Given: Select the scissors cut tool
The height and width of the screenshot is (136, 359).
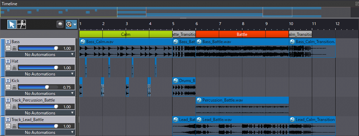Looking at the screenshot, I should 21,24.
